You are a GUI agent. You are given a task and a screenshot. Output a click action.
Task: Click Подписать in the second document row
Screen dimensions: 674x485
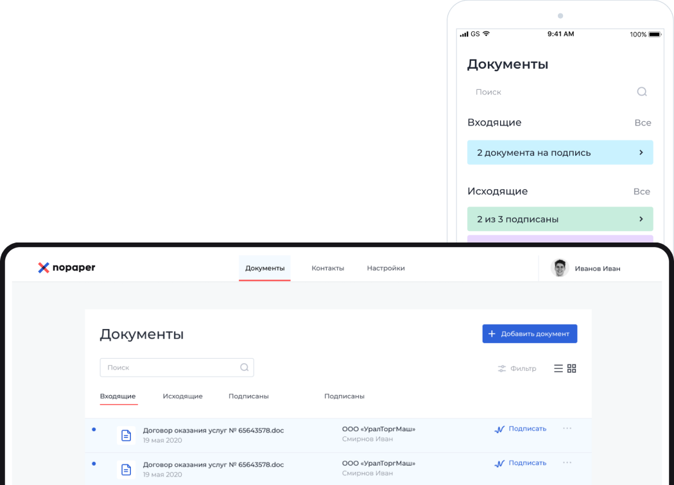tap(528, 463)
